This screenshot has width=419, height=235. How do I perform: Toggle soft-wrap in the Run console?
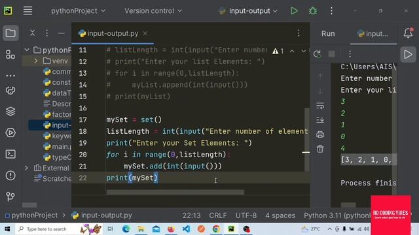320,106
